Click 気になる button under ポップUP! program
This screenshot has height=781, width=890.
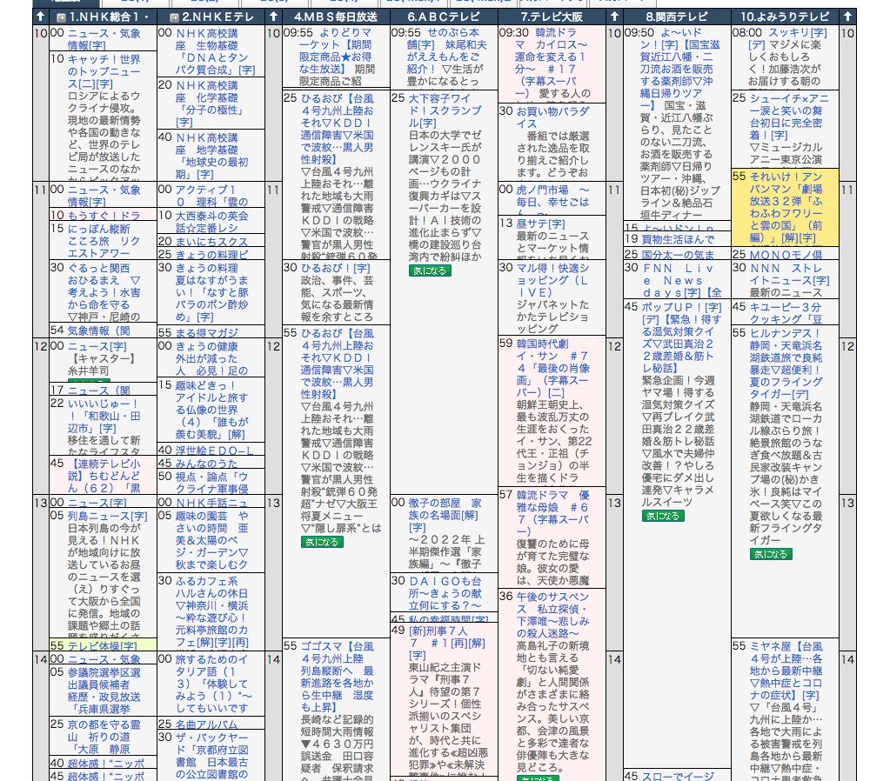[x=663, y=517]
